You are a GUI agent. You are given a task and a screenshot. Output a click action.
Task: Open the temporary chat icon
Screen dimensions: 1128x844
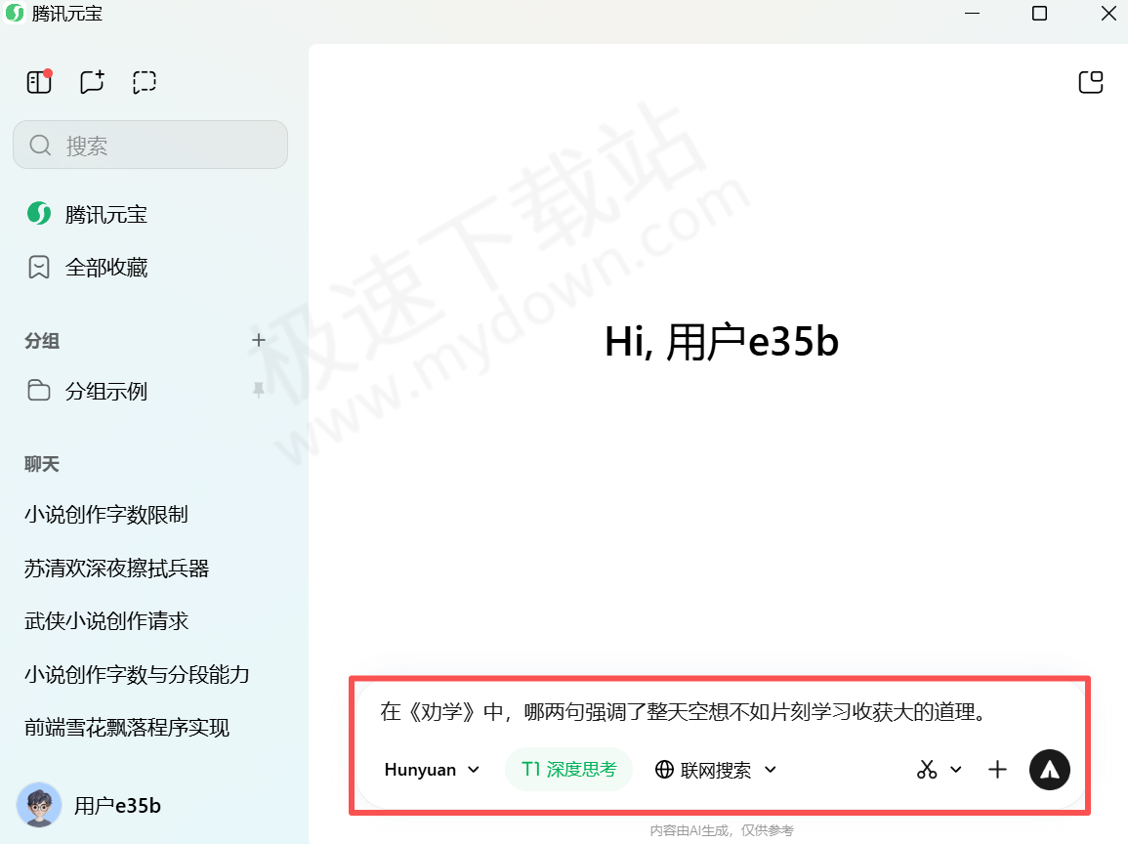144,82
